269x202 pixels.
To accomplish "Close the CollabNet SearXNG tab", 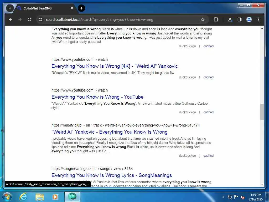I will (72, 8).
